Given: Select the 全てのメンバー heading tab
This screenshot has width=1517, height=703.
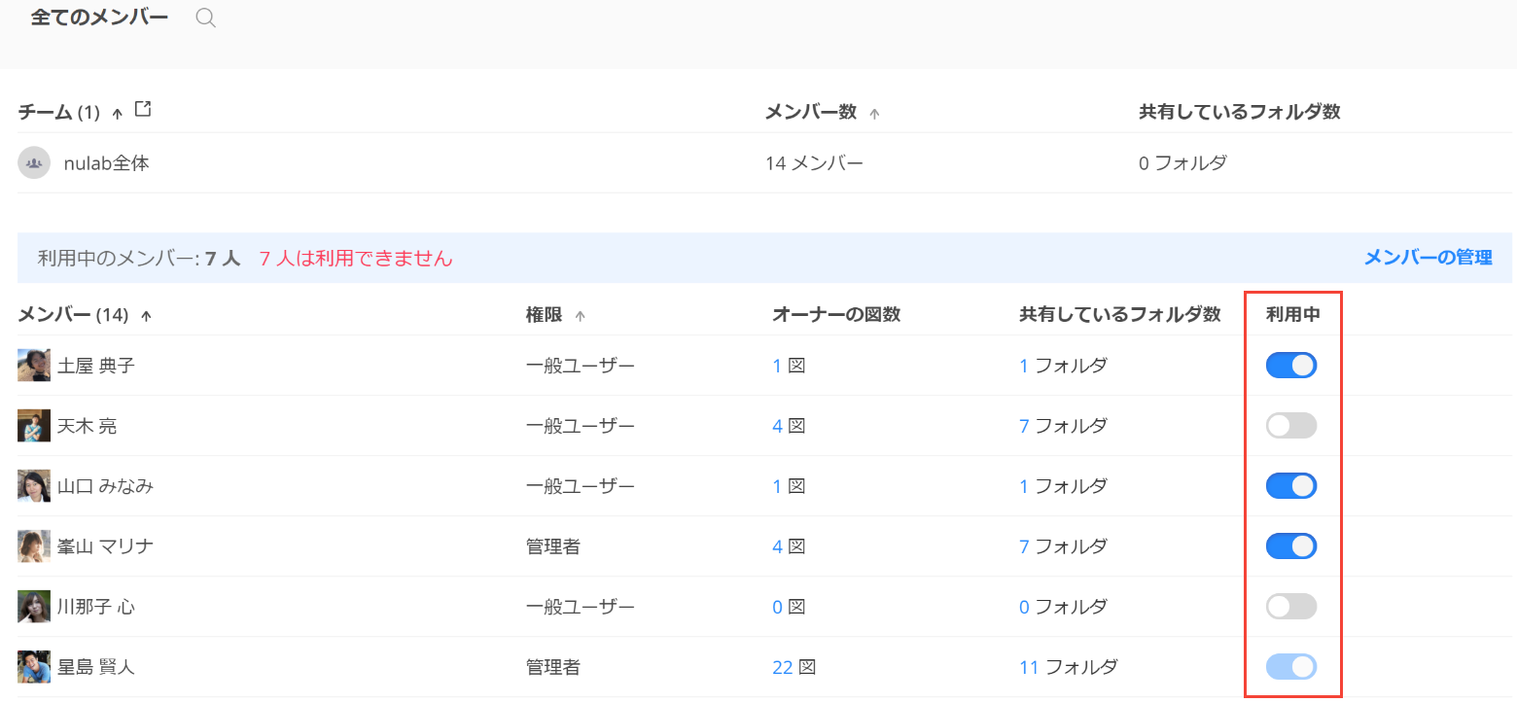Looking at the screenshot, I should (99, 18).
